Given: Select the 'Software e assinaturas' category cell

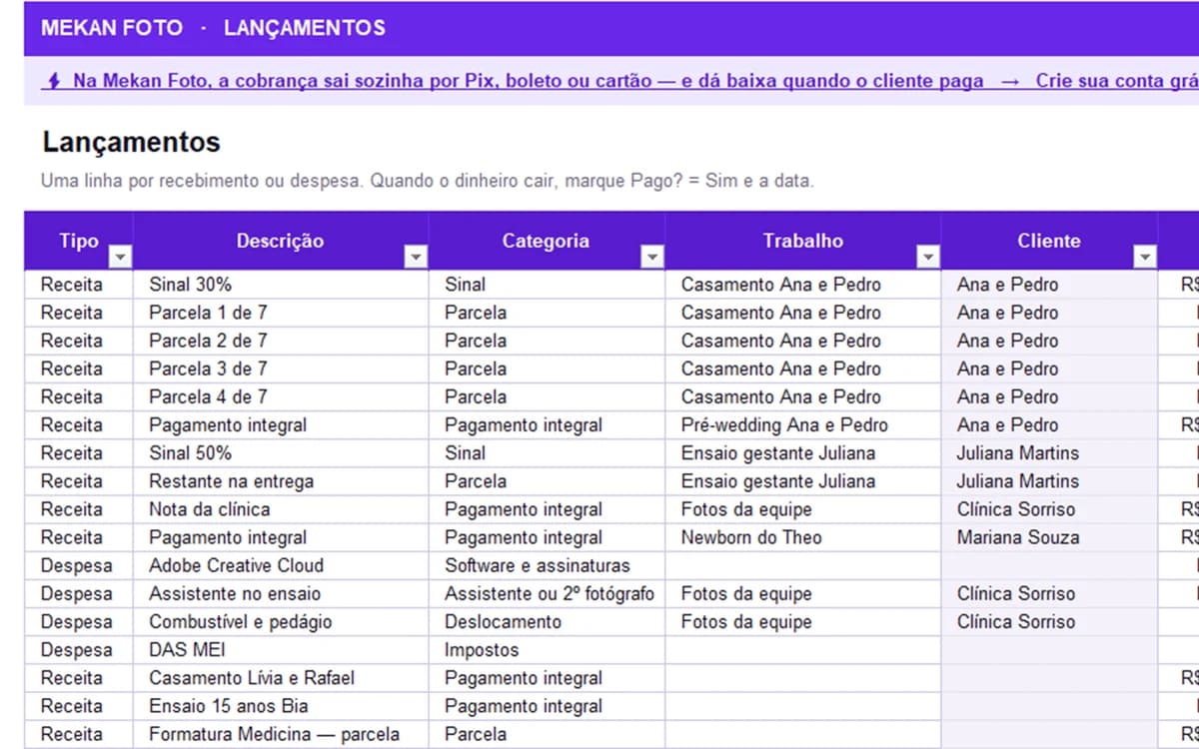Looking at the screenshot, I should pos(547,565).
